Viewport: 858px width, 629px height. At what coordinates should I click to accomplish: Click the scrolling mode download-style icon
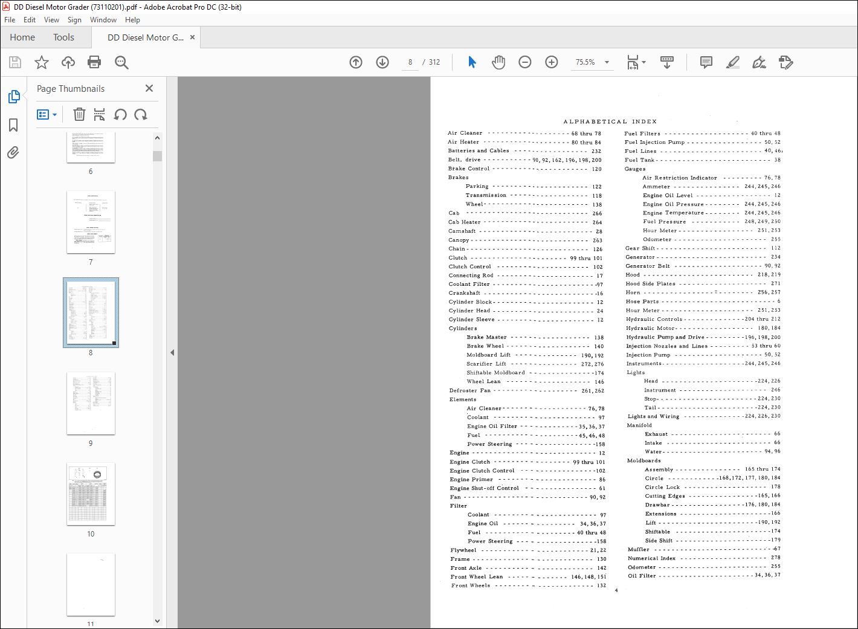tap(667, 62)
